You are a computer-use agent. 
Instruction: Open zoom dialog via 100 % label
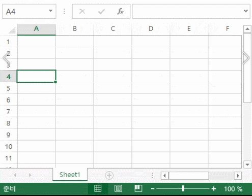pyautogui.click(x=233, y=189)
